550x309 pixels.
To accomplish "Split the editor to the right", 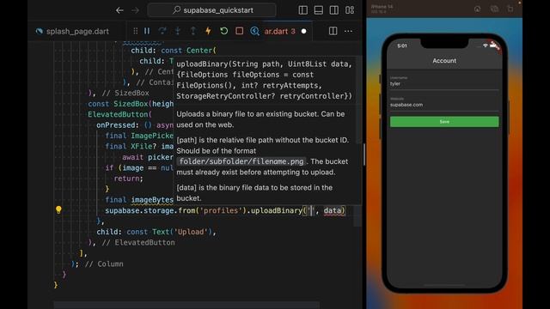I will [333, 31].
